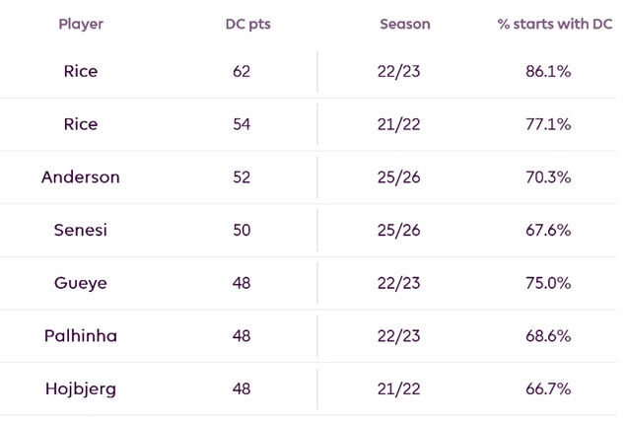Screen dimensions: 627x421
Task: Select the 86.1% starts value
Action: click(548, 72)
